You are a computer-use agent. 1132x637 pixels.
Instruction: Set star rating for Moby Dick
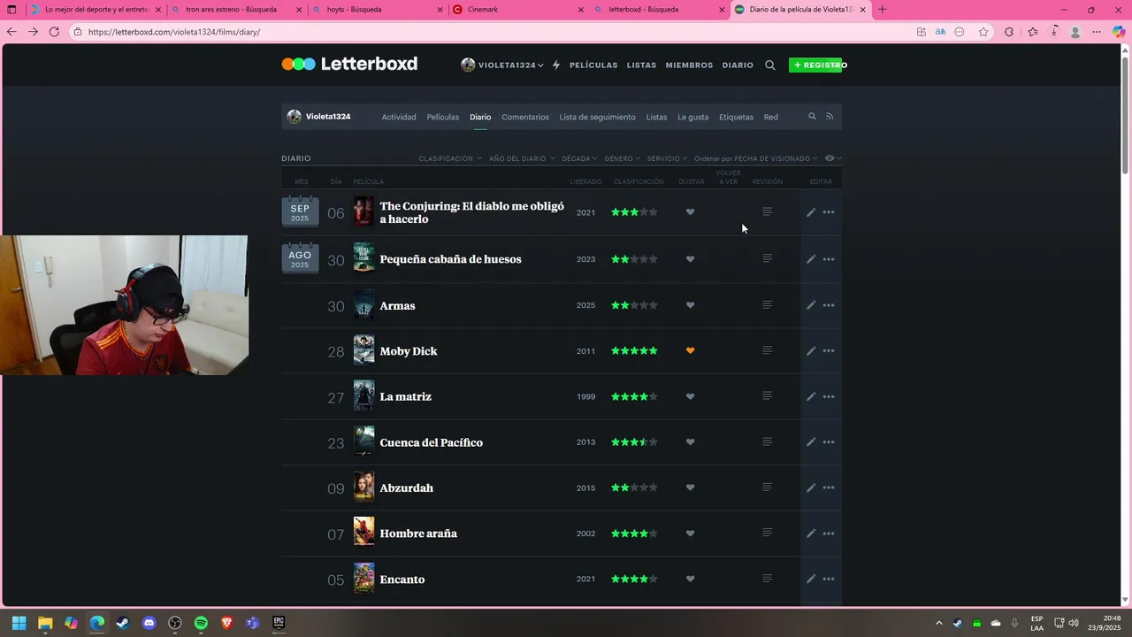(634, 350)
